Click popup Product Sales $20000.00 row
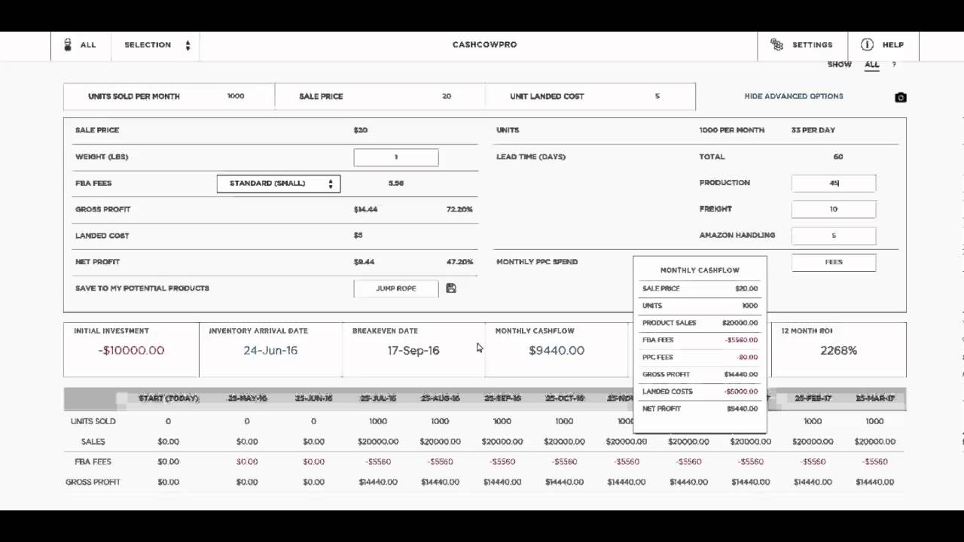Viewport: 964px width, 542px height. point(700,323)
